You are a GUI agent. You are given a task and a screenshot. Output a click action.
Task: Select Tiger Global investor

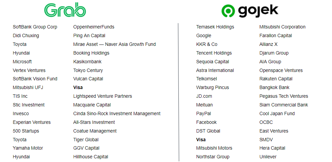tap(86, 140)
